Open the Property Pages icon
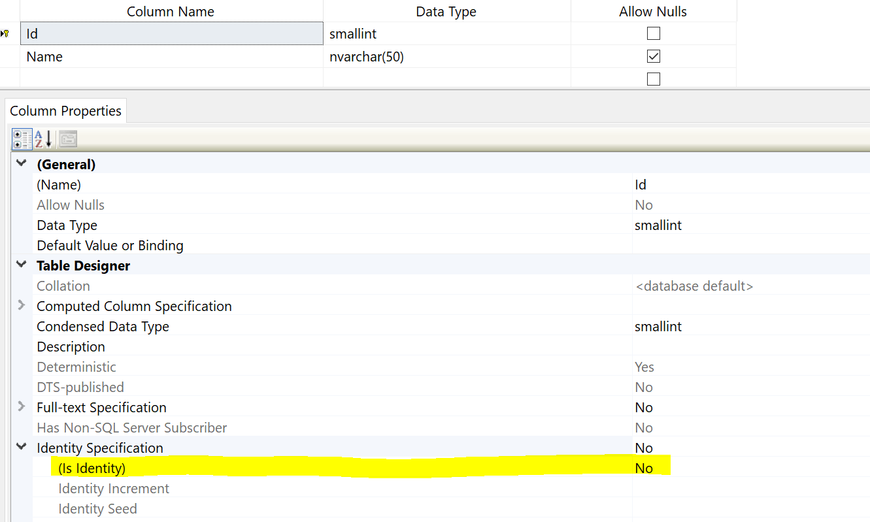Image resolution: width=870 pixels, height=522 pixels. pos(68,139)
